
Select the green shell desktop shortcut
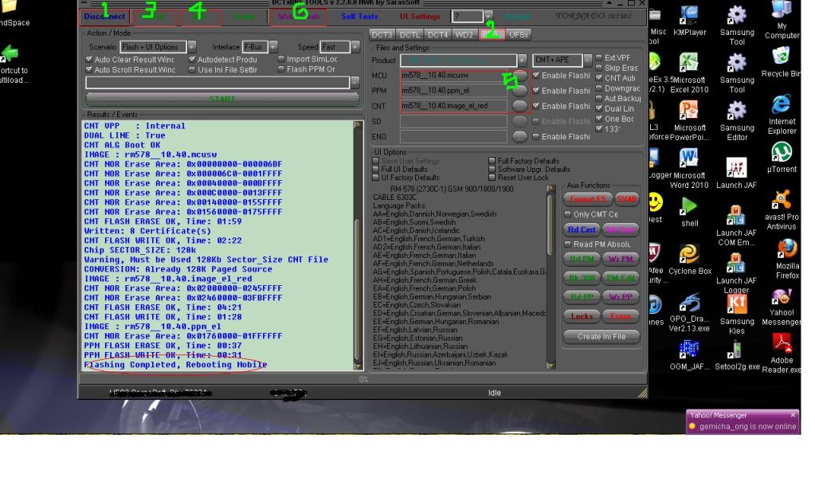(689, 212)
